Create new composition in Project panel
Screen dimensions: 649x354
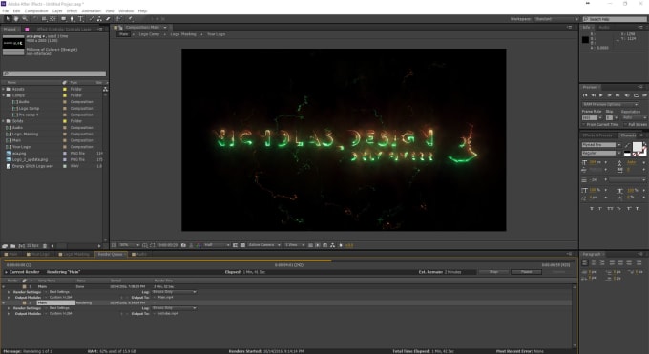click(21, 246)
